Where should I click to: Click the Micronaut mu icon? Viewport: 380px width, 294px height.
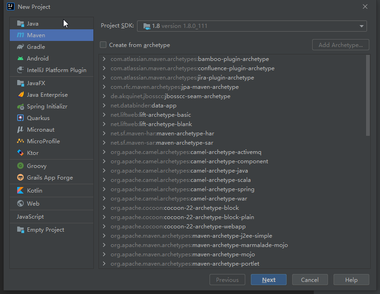click(x=20, y=130)
